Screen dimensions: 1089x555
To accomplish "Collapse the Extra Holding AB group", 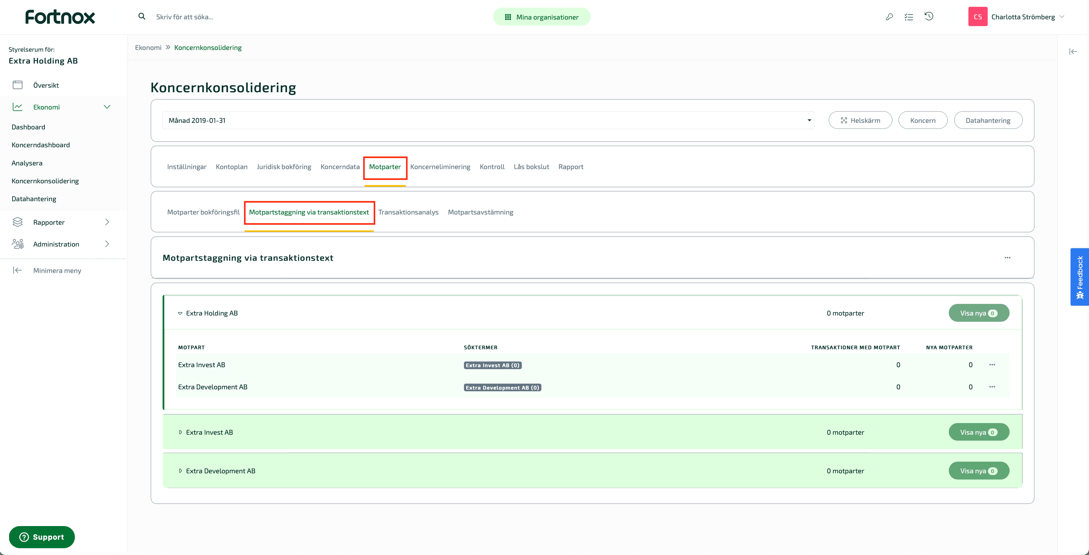I will point(180,313).
